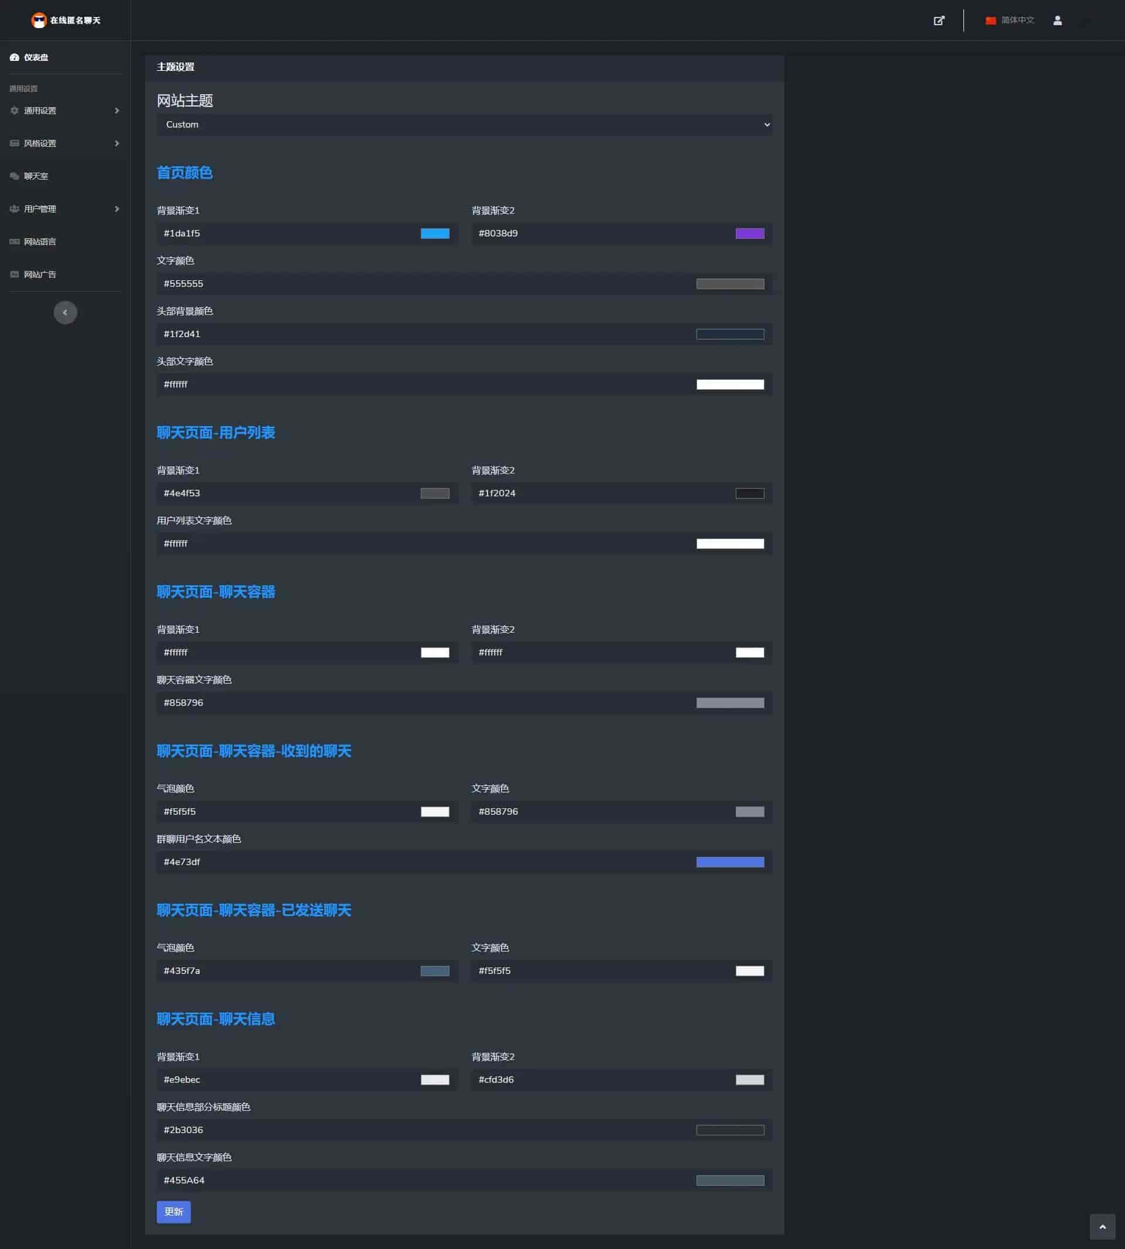Click the dashboard gauge icon
Image resolution: width=1125 pixels, height=1249 pixels.
coord(14,57)
